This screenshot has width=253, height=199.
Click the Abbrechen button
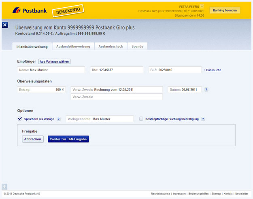click(33, 139)
